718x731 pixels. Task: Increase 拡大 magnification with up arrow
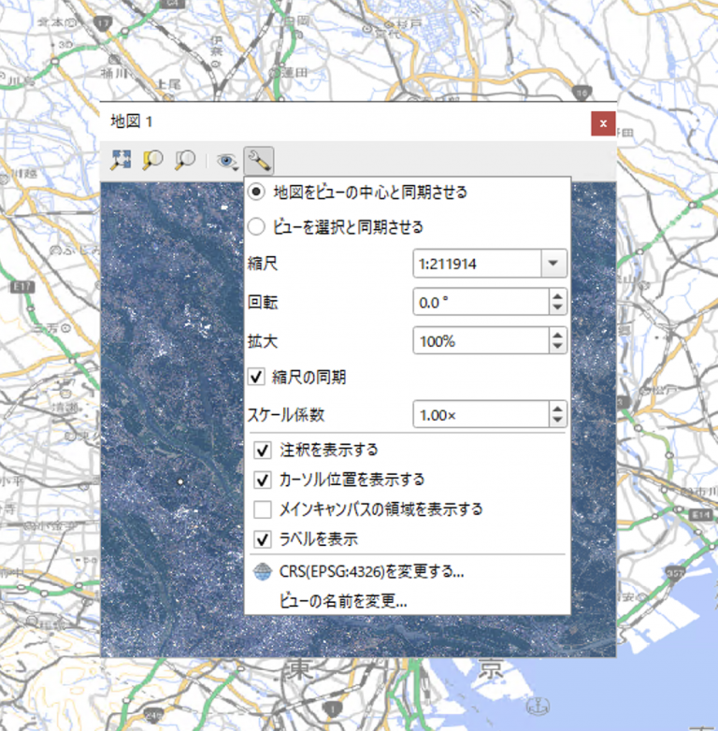557,335
